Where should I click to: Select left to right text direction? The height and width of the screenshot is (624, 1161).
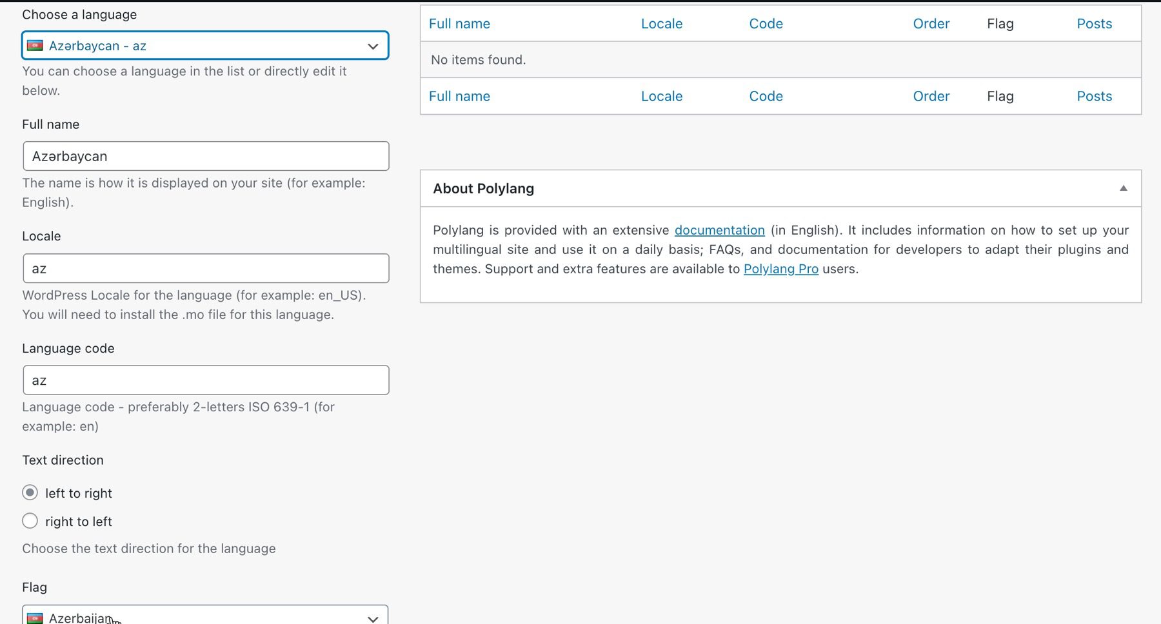30,492
